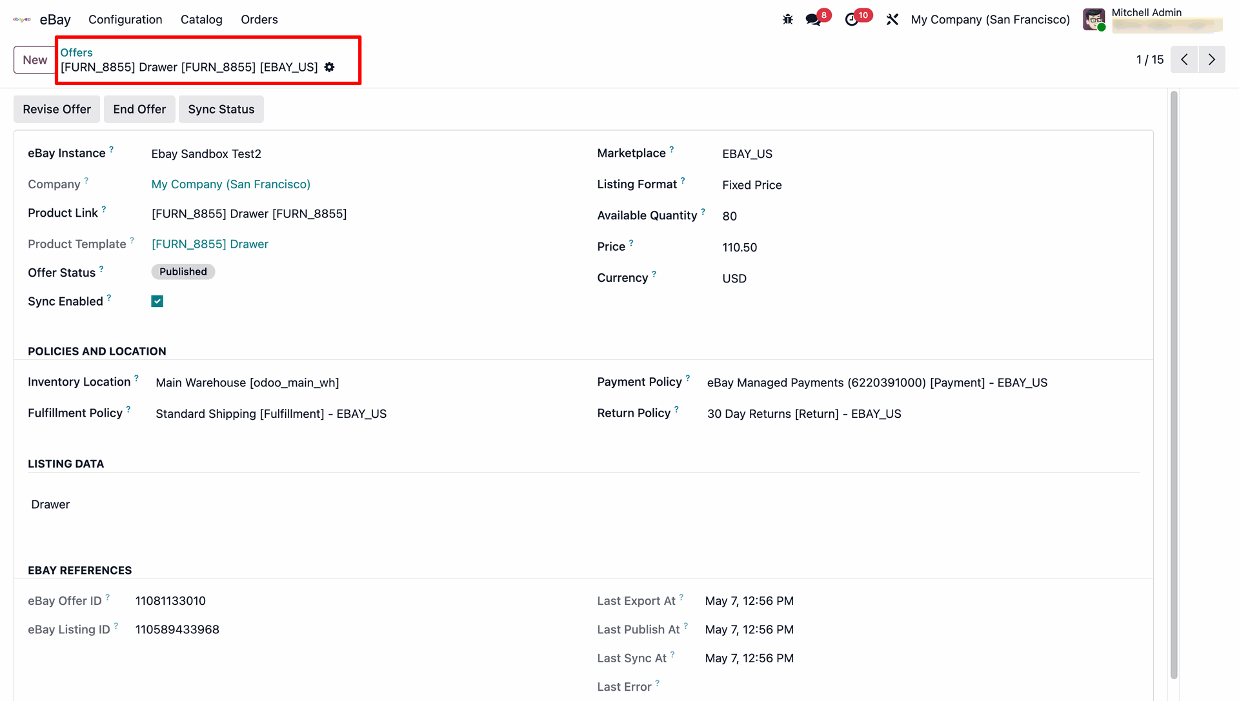
Task: Open the activities clock icon
Action: pos(852,19)
